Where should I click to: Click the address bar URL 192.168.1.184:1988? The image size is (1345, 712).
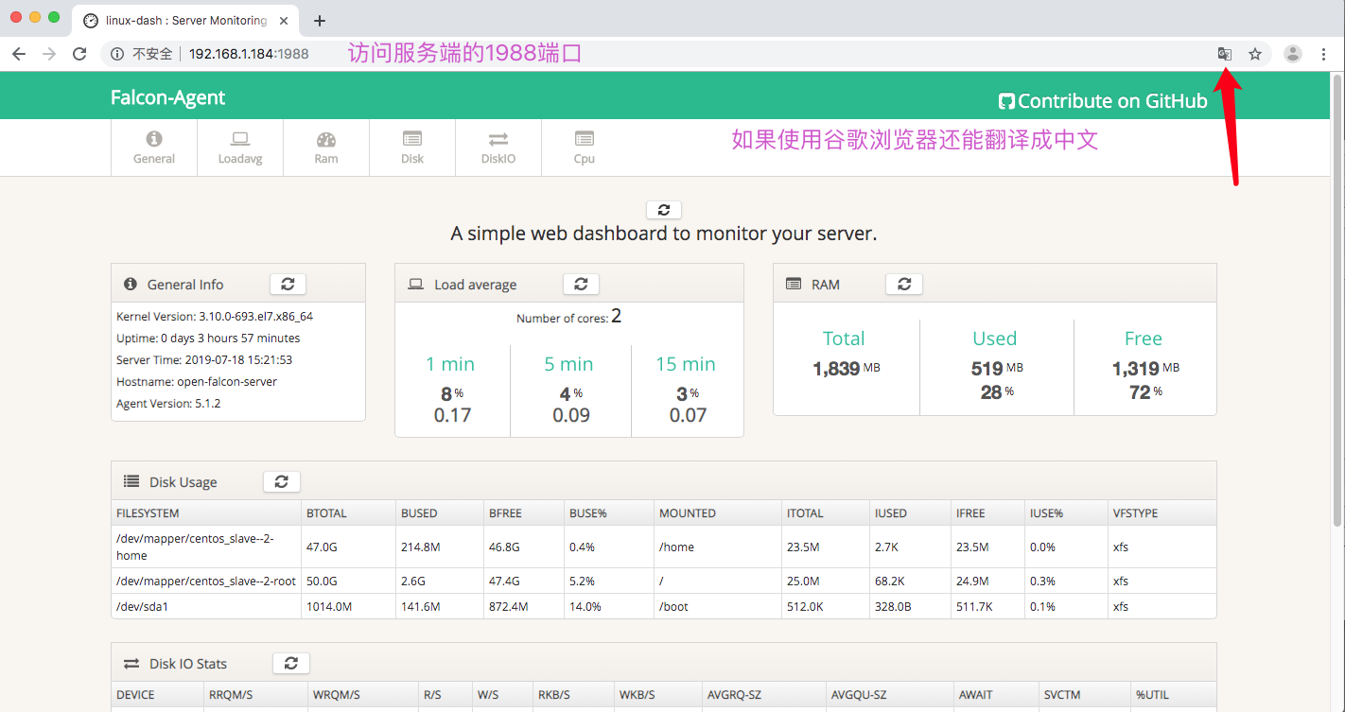[x=249, y=54]
